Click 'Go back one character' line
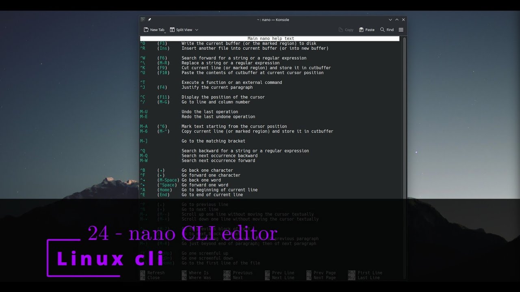 pos(207,170)
